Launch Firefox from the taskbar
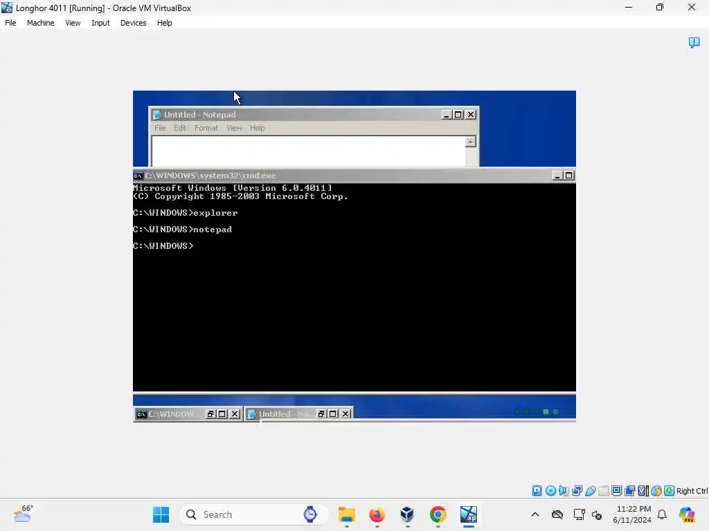709x531 pixels. point(377,514)
